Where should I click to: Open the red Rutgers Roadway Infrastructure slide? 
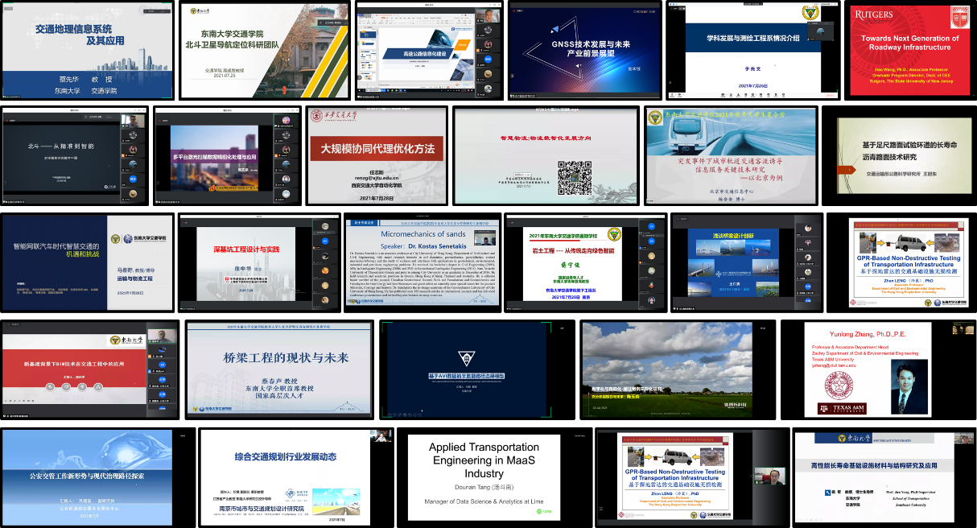coord(910,50)
